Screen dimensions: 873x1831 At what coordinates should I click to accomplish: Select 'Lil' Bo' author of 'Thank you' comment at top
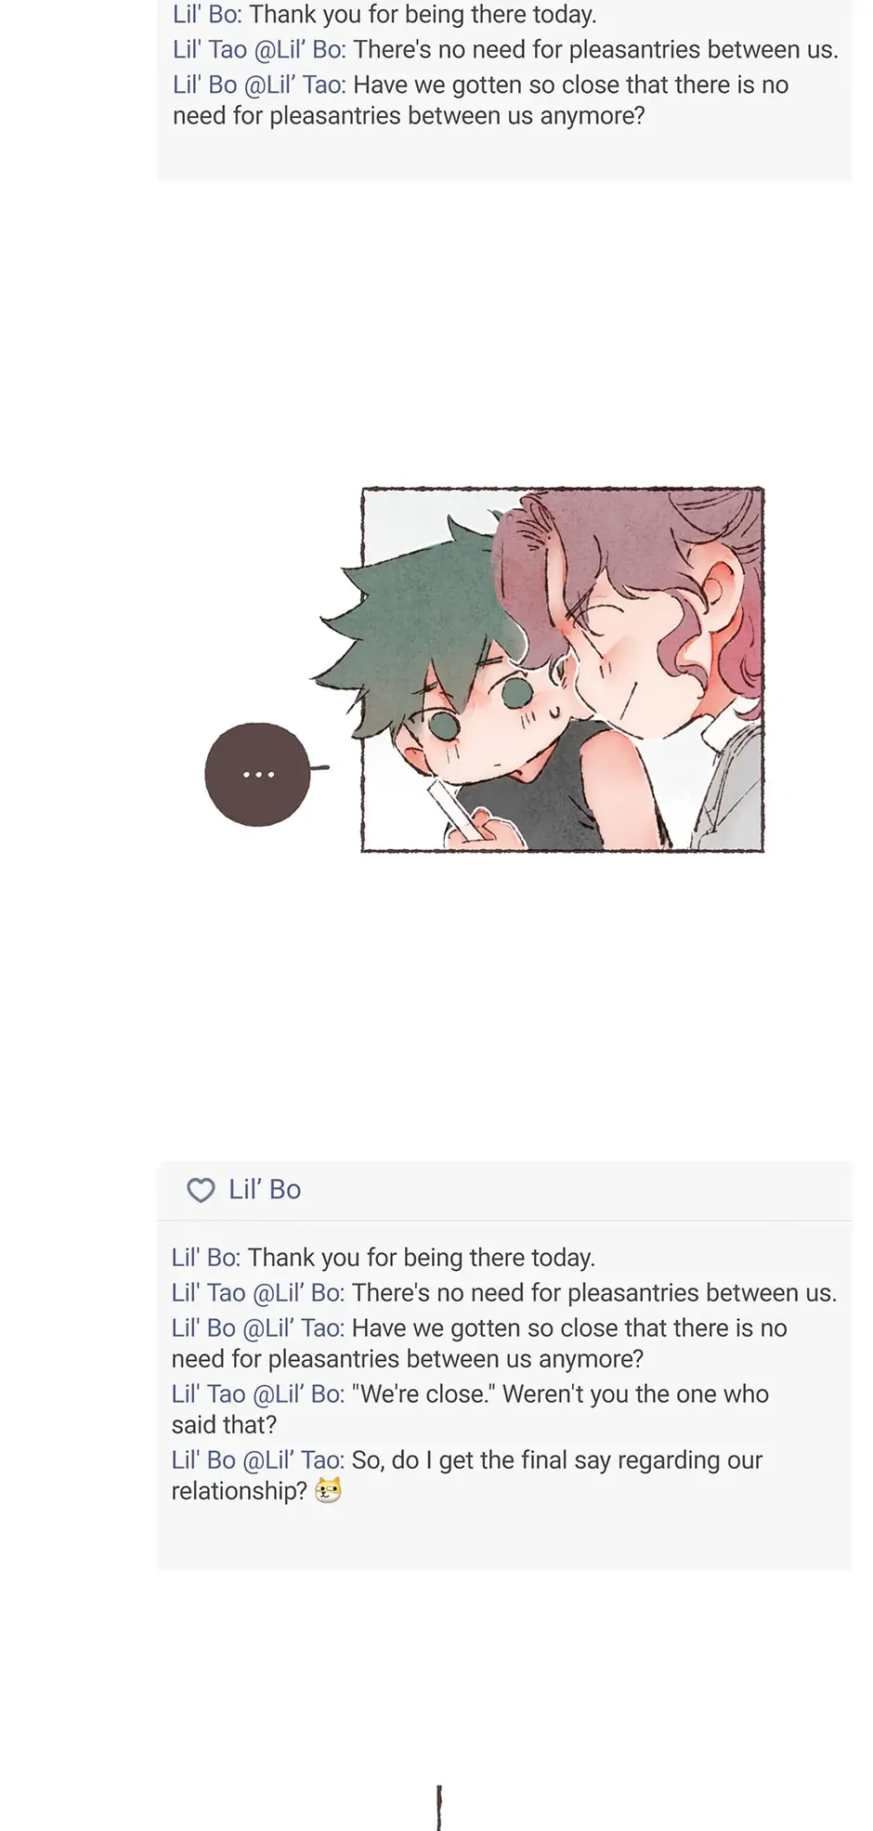pos(207,15)
